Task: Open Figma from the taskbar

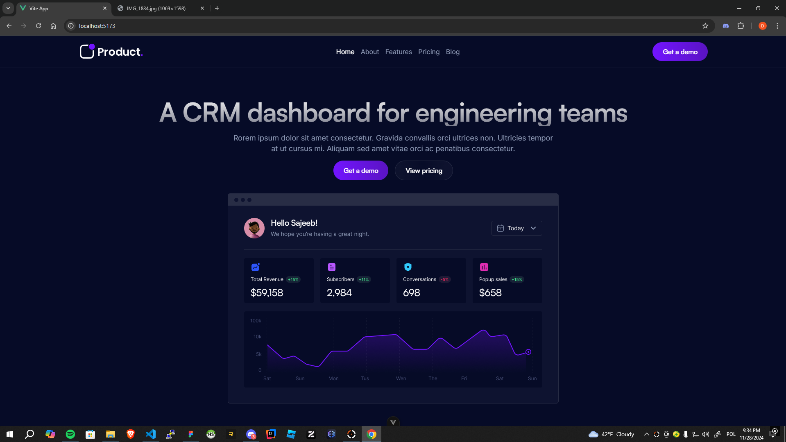Action: (x=190, y=434)
